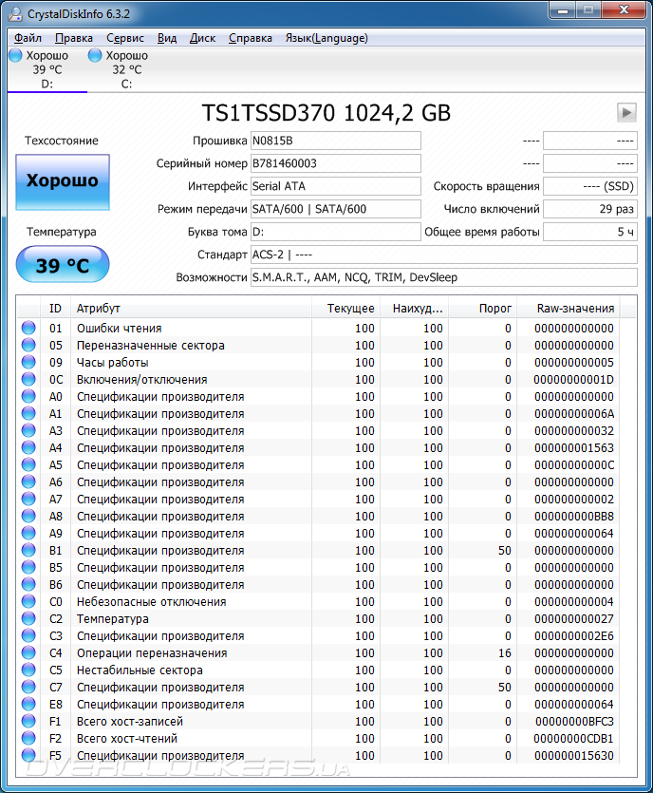Select disk D: status tab
This screenshot has height=793, width=653.
[47, 69]
